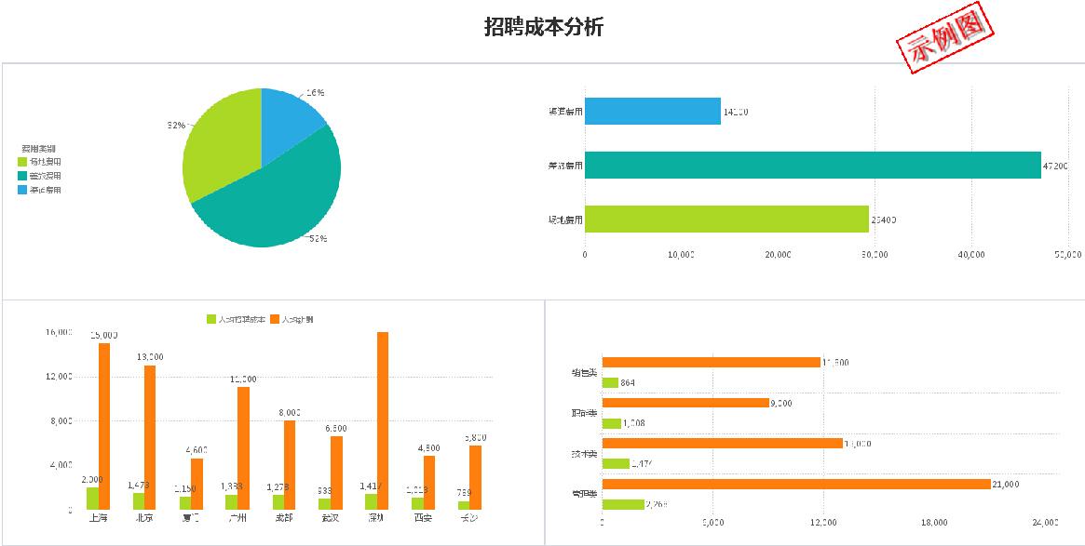Image resolution: width=1085 pixels, height=546 pixels.
Task: Select the green 1,008 bar for 职能类
Action: click(612, 423)
